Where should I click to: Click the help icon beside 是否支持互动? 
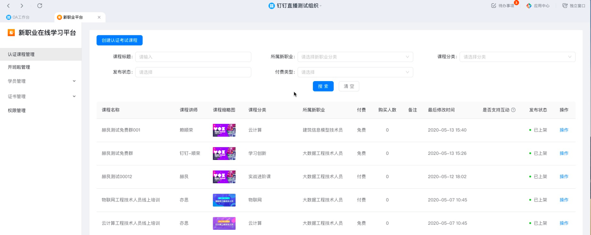click(x=513, y=110)
